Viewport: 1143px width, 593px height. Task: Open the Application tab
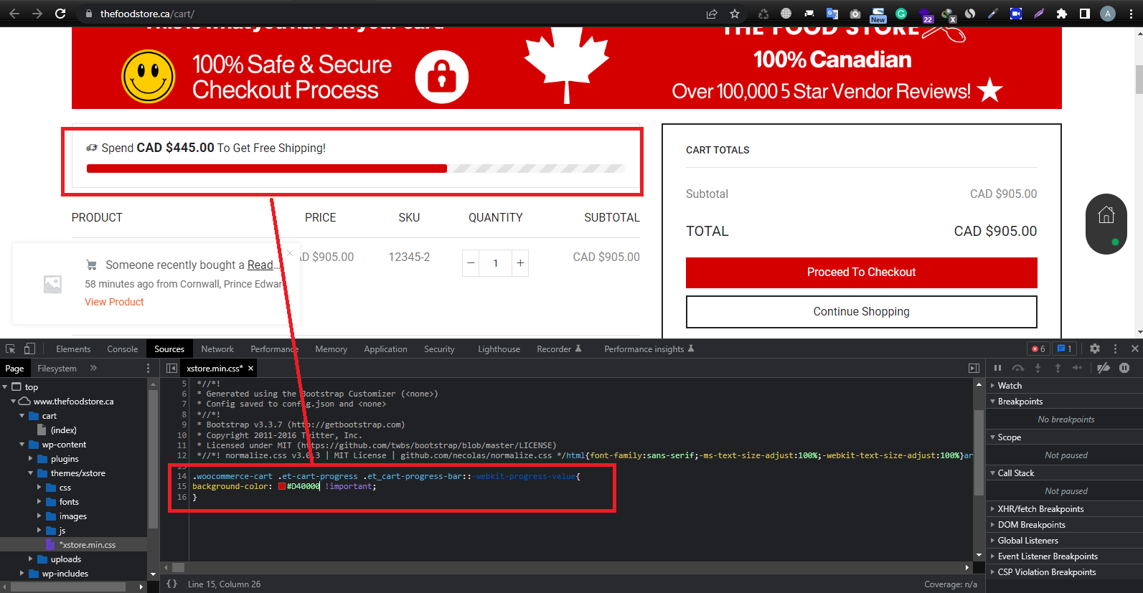pos(385,348)
